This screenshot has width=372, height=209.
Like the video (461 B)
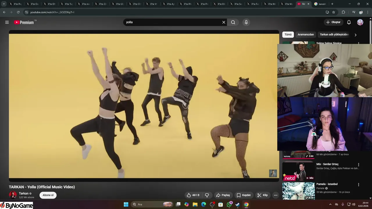(x=193, y=195)
